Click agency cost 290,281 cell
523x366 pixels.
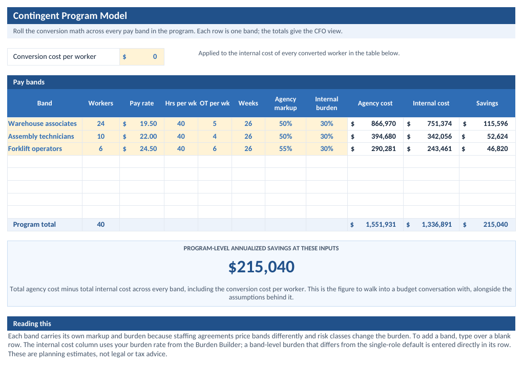click(375, 148)
